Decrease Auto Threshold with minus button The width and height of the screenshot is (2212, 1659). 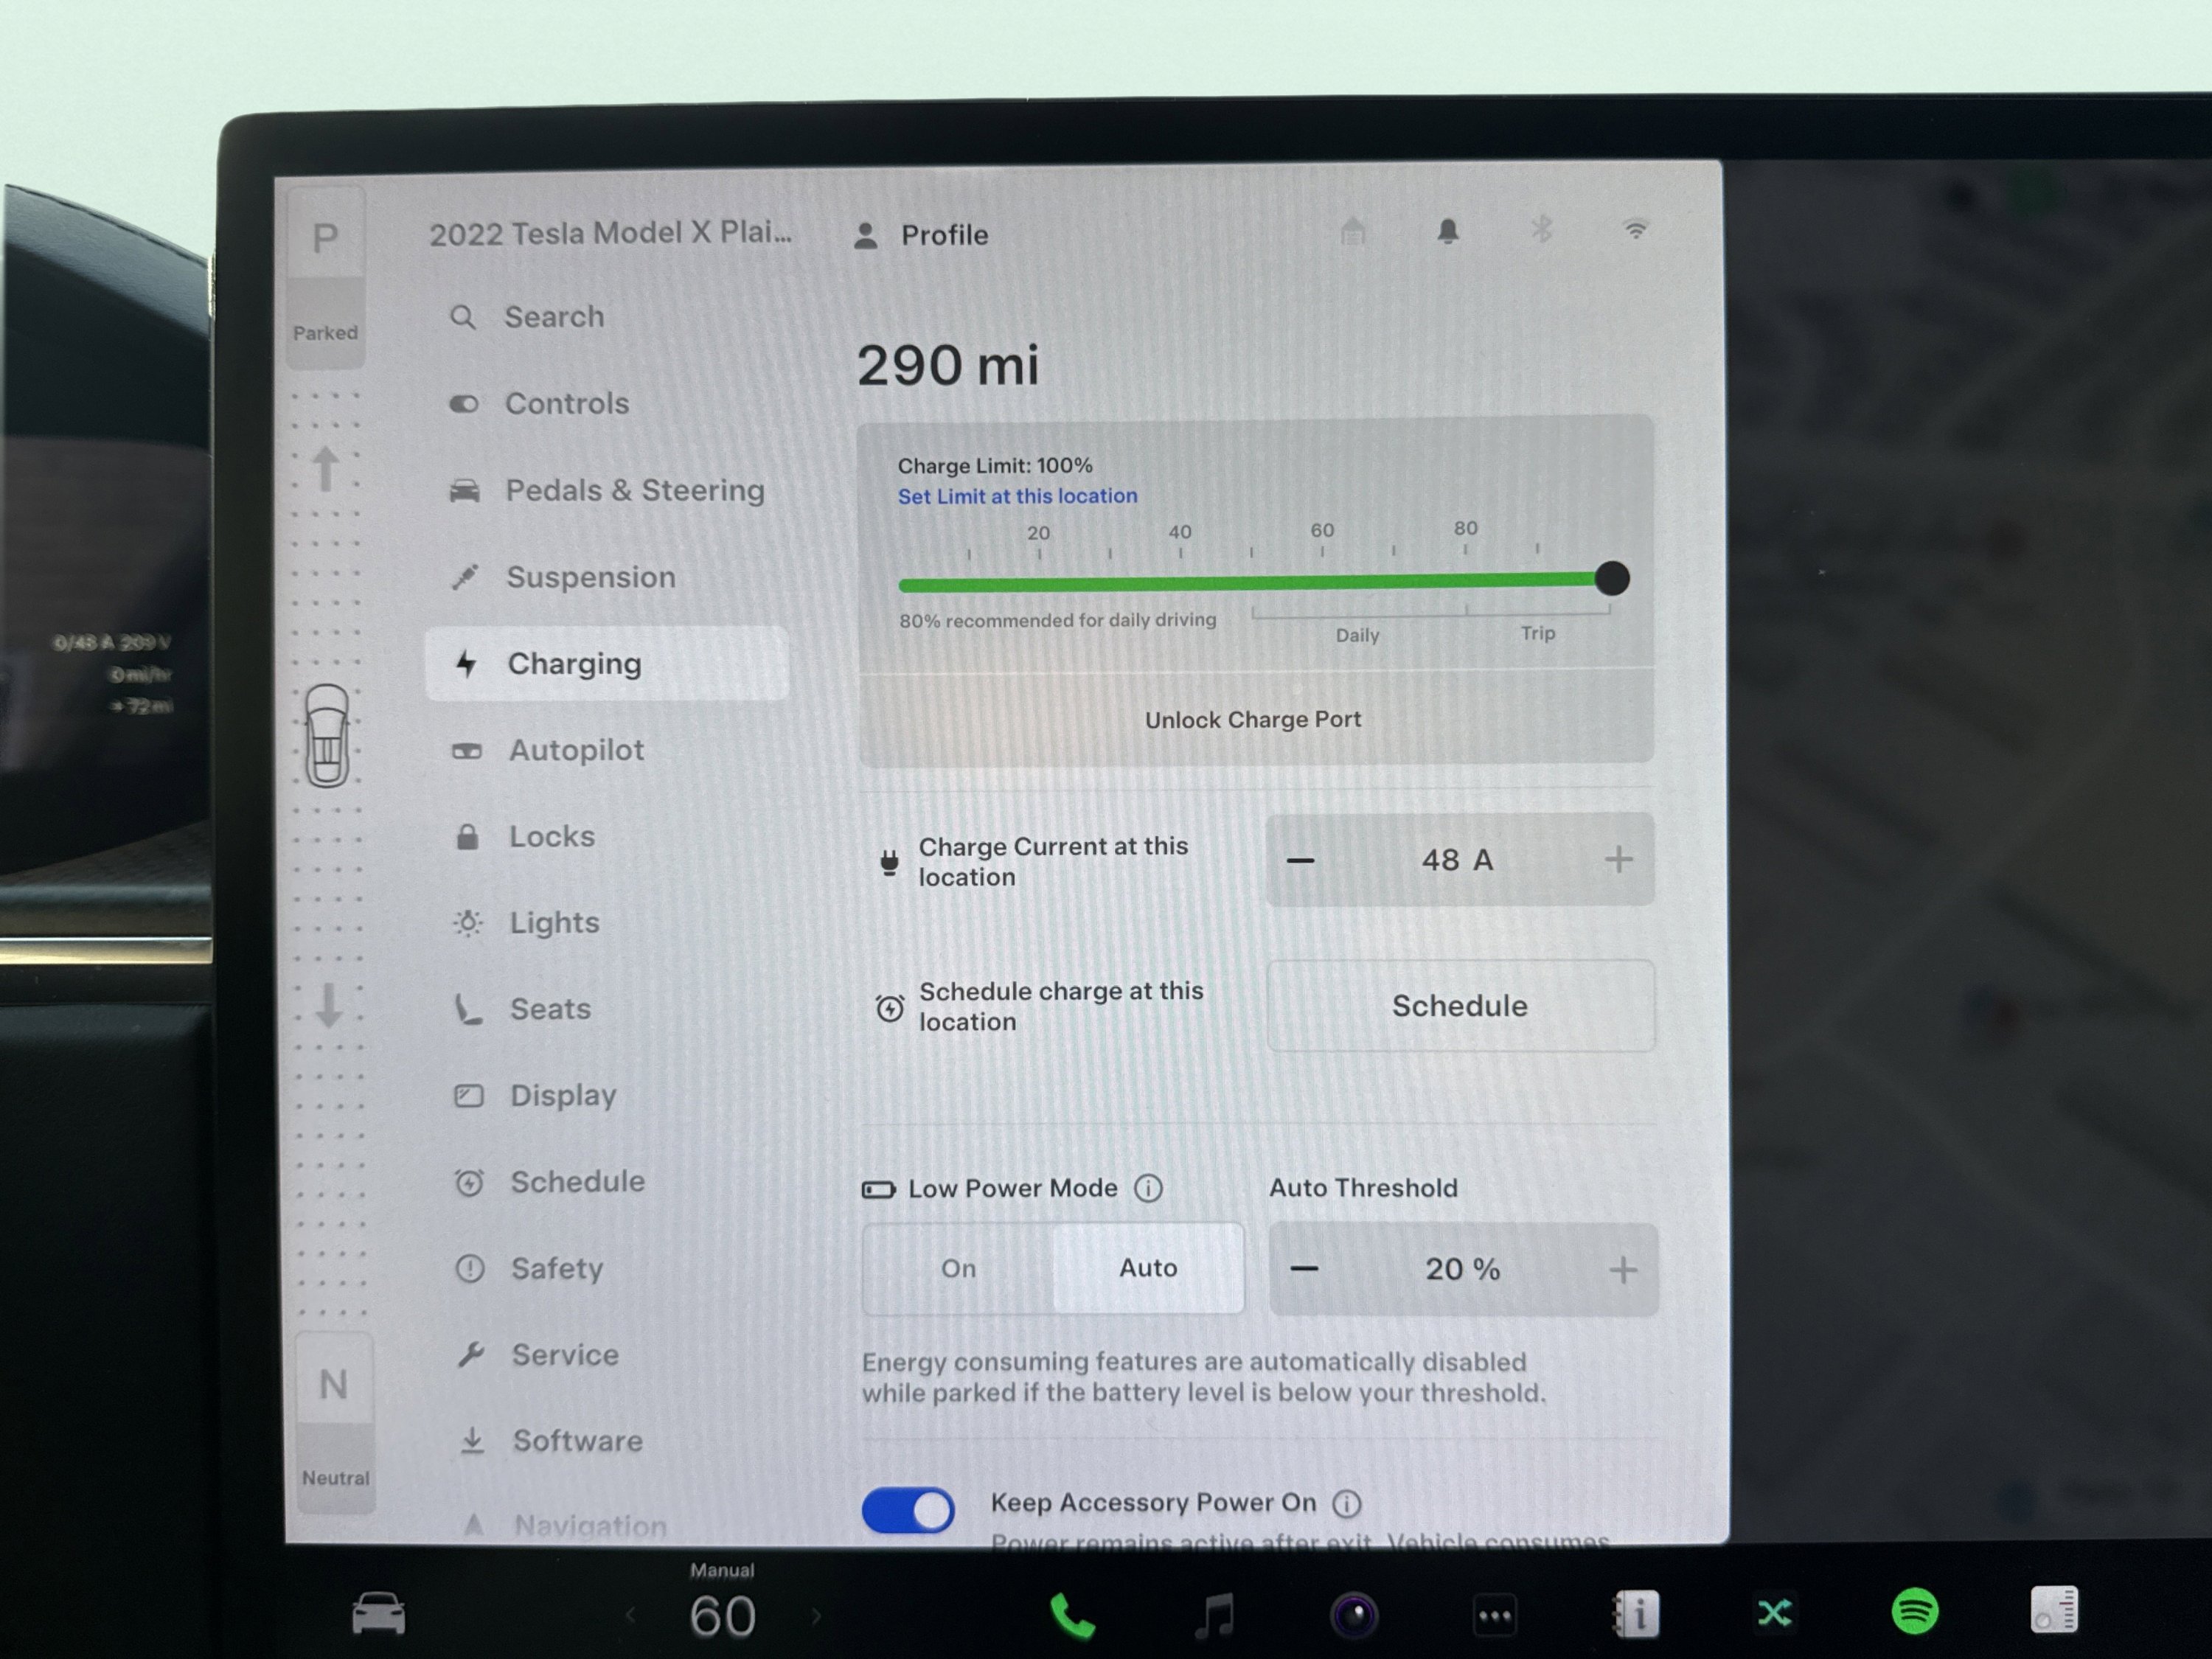[1304, 1270]
